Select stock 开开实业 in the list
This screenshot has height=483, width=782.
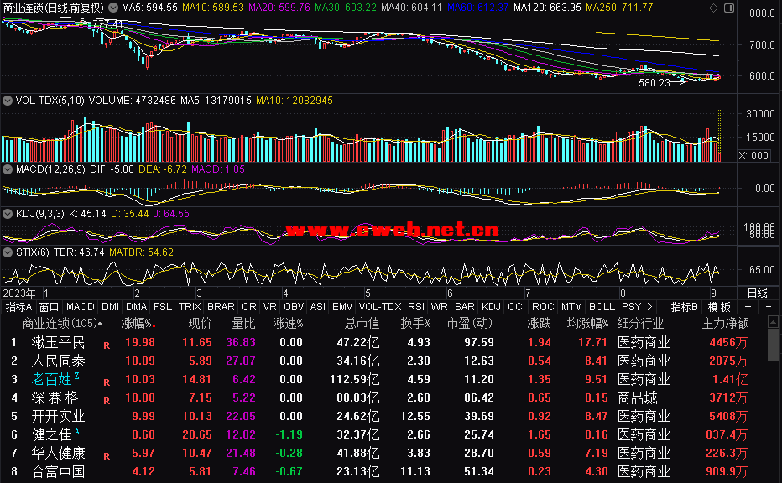click(59, 416)
